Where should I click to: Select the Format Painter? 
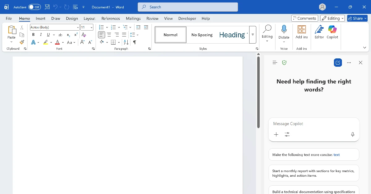[x=22, y=42]
